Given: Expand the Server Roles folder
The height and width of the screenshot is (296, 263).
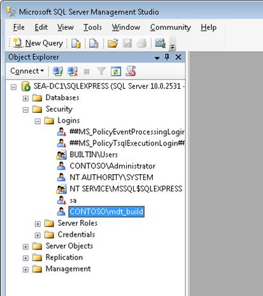Looking at the screenshot, I should (x=38, y=224).
